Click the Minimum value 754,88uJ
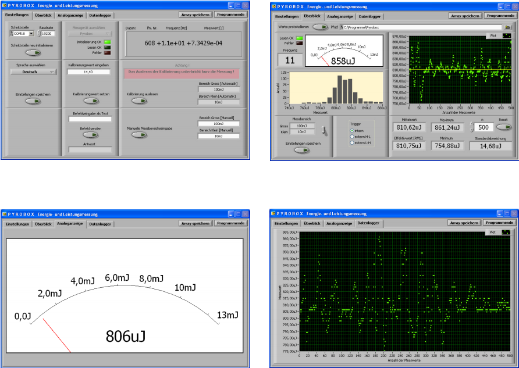Image resolution: width=519 pixels, height=368 pixels. click(447, 146)
